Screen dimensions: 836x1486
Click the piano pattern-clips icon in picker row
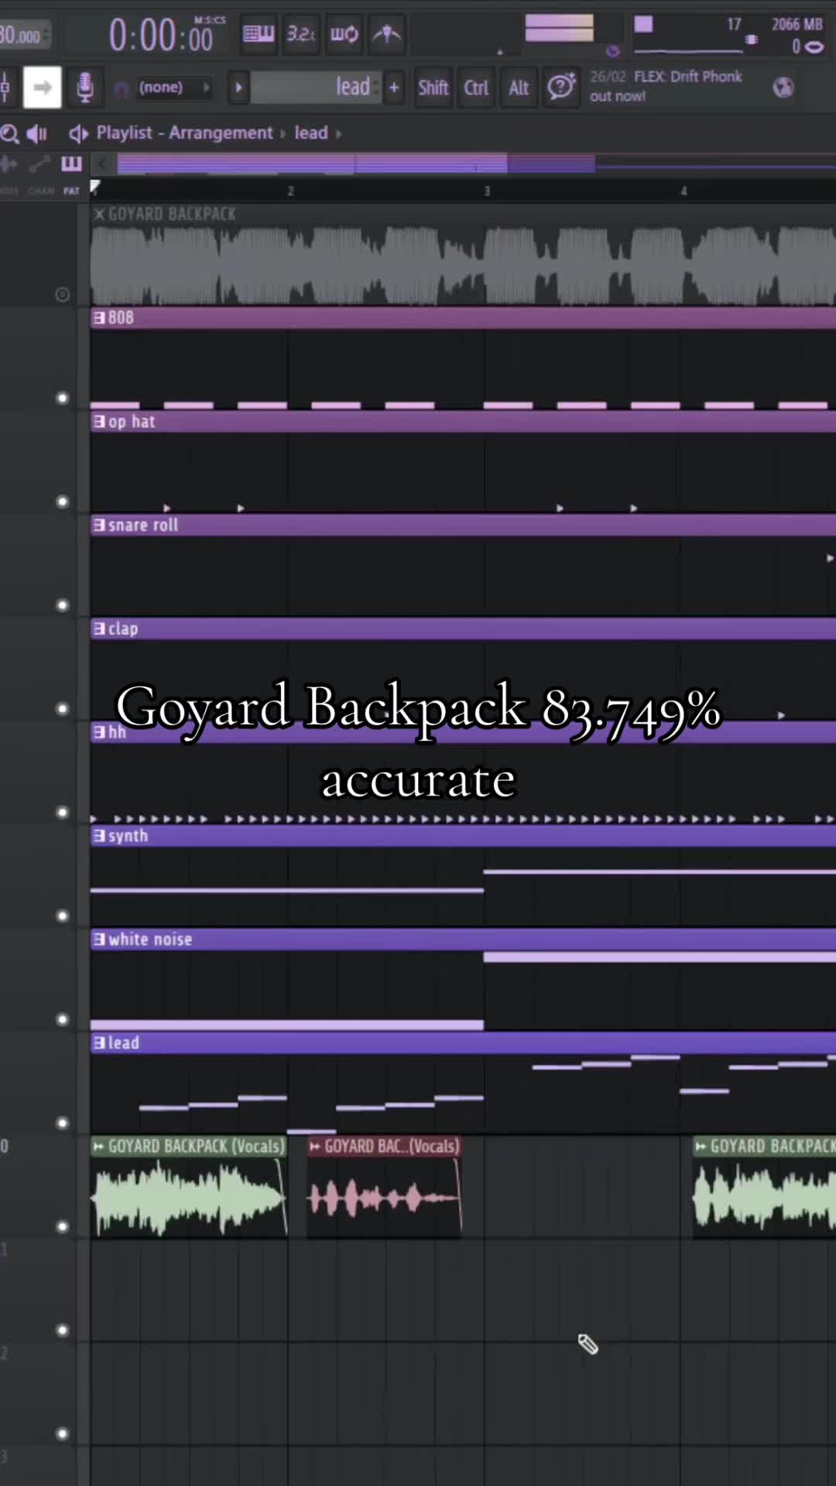click(x=71, y=163)
